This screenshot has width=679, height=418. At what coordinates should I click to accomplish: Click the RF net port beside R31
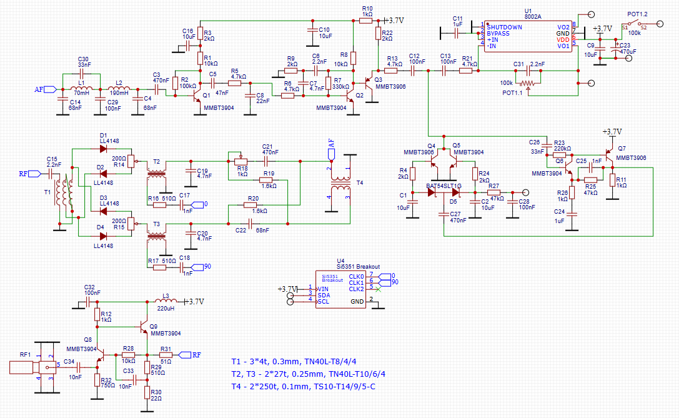tap(185, 354)
